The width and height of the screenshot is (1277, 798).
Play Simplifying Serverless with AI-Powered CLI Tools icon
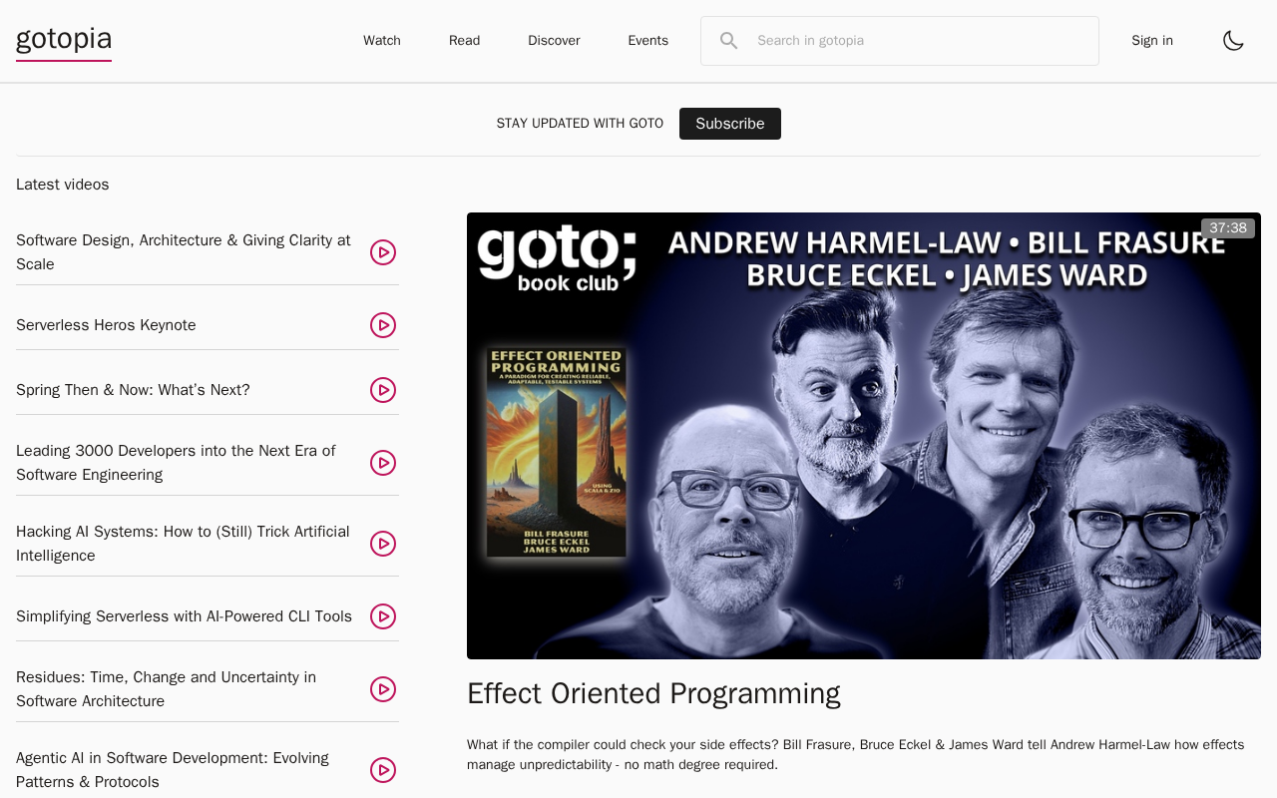coord(383,616)
